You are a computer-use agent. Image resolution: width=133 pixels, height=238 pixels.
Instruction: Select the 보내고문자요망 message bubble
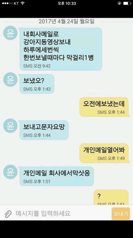44,130
